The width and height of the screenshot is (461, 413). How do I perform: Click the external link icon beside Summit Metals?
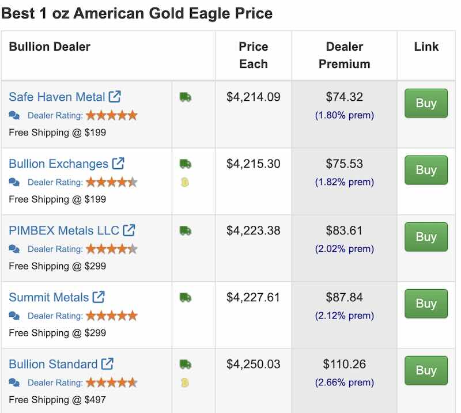99,297
